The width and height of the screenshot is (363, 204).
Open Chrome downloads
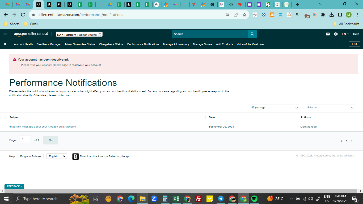click(332, 15)
